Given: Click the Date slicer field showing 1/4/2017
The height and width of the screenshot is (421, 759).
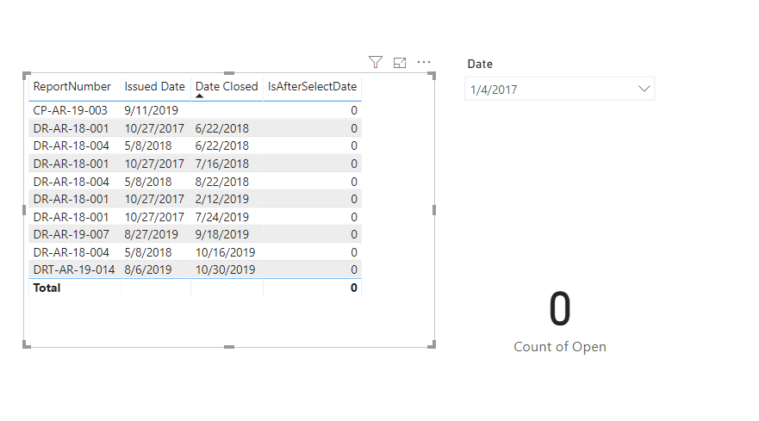Looking at the screenshot, I should [x=560, y=89].
